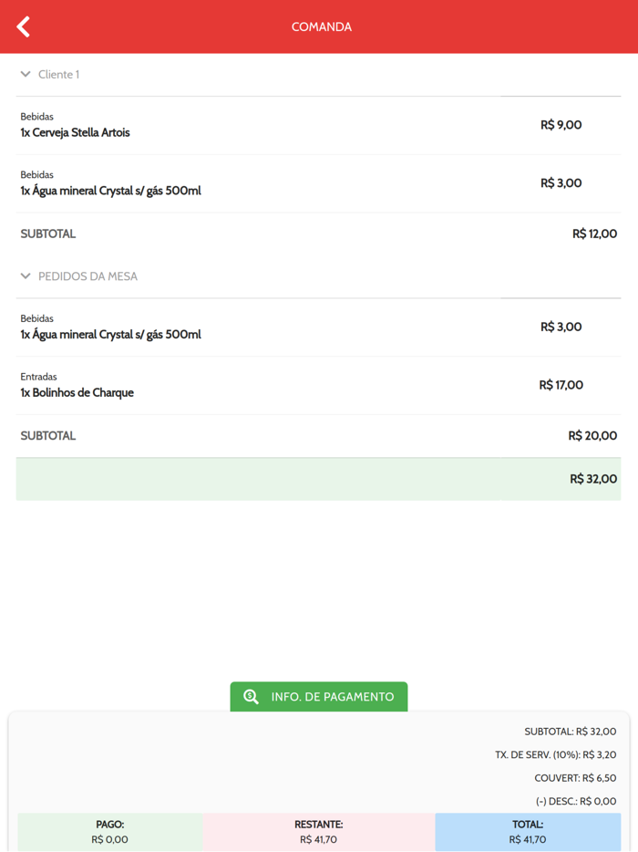The height and width of the screenshot is (852, 638).
Task: Collapse the Cliente 1 section chevron
Action: (x=26, y=74)
